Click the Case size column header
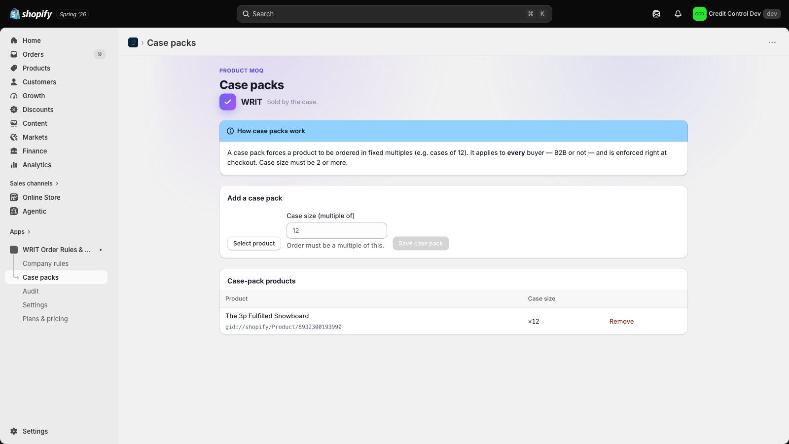The width and height of the screenshot is (789, 444). click(x=541, y=299)
